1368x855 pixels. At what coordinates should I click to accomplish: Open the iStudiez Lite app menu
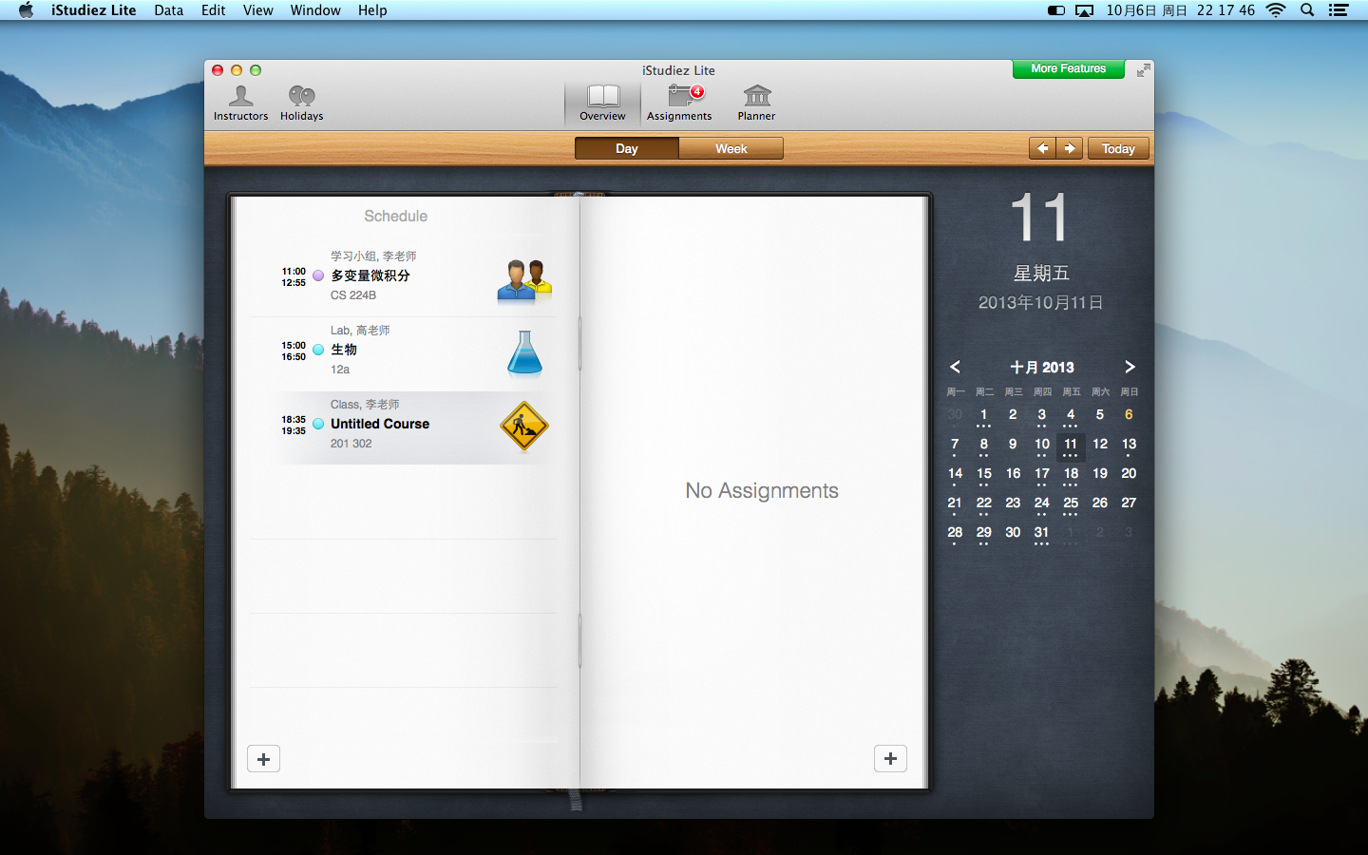coord(94,10)
